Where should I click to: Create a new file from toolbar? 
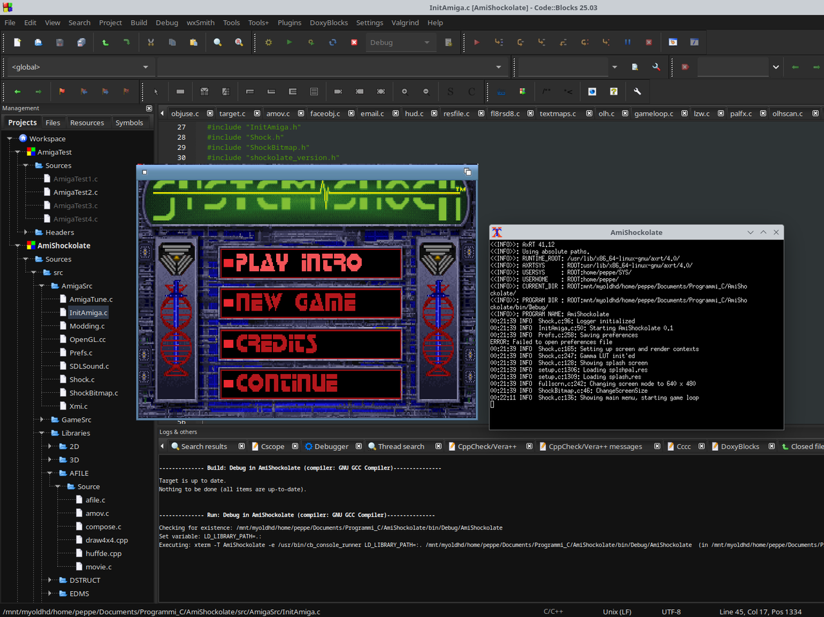[x=17, y=43]
